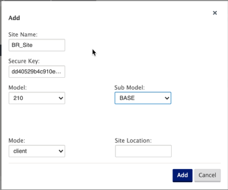This screenshot has width=228, height=190.
Task: Click the "Sub Model:" label
Action: point(129,88)
